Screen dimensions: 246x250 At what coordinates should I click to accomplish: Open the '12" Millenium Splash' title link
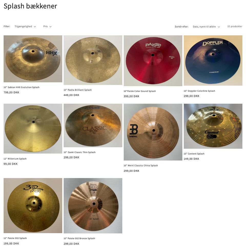pyautogui.click(x=15, y=159)
